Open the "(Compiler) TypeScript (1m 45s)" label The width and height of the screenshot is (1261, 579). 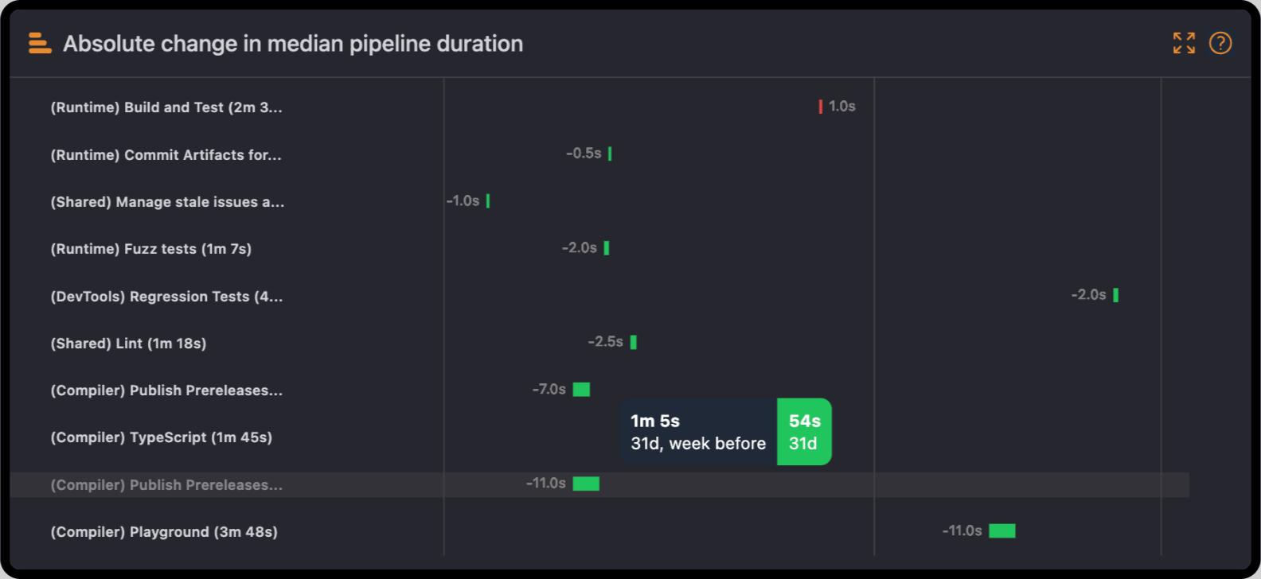click(x=162, y=437)
